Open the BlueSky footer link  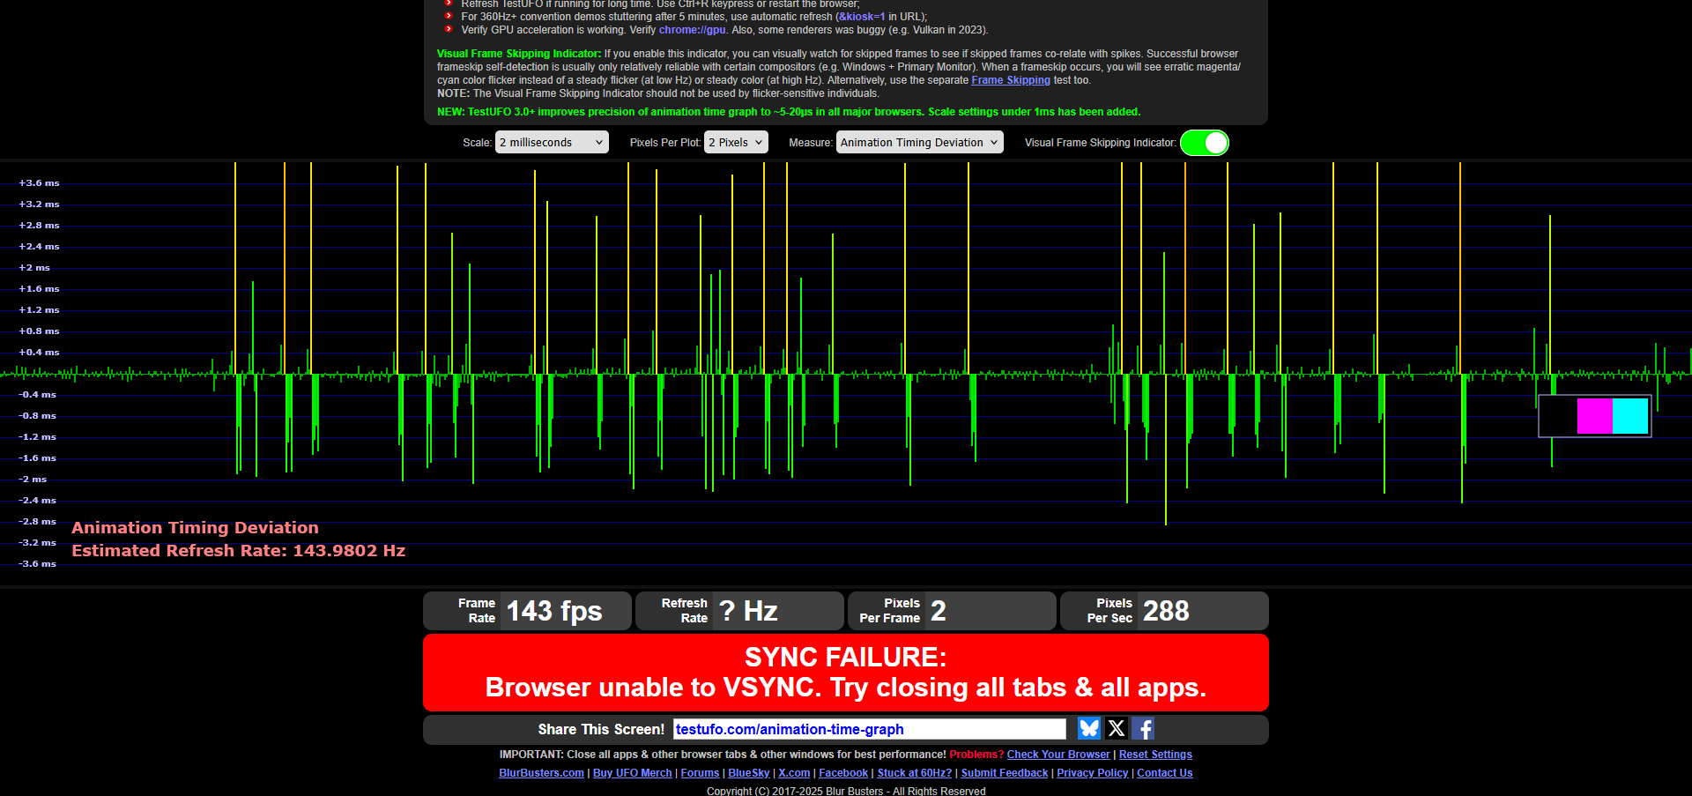click(748, 773)
